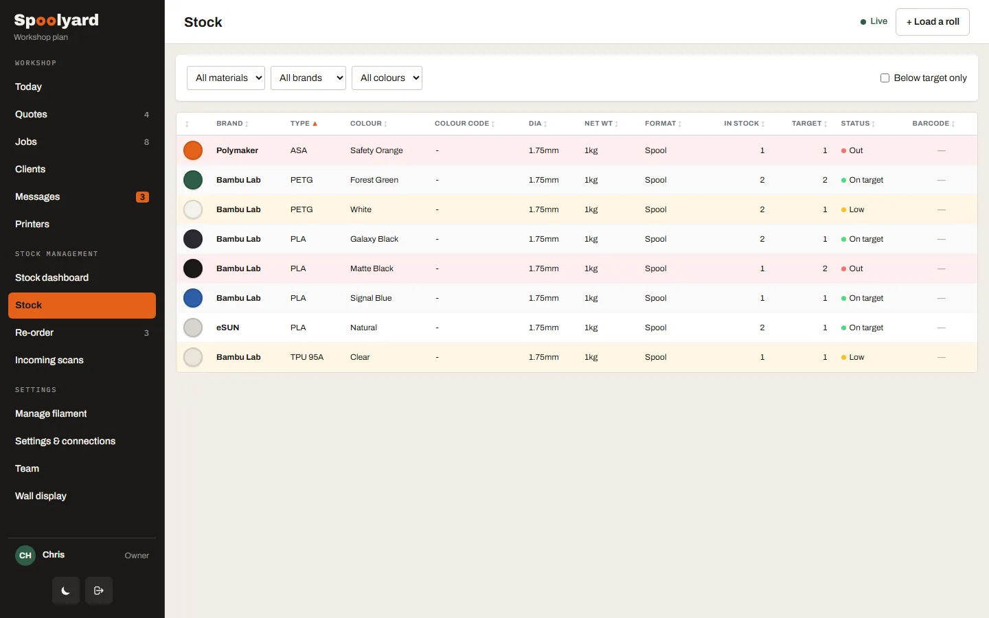Click the Load a roll button
The image size is (989, 618).
point(933,22)
